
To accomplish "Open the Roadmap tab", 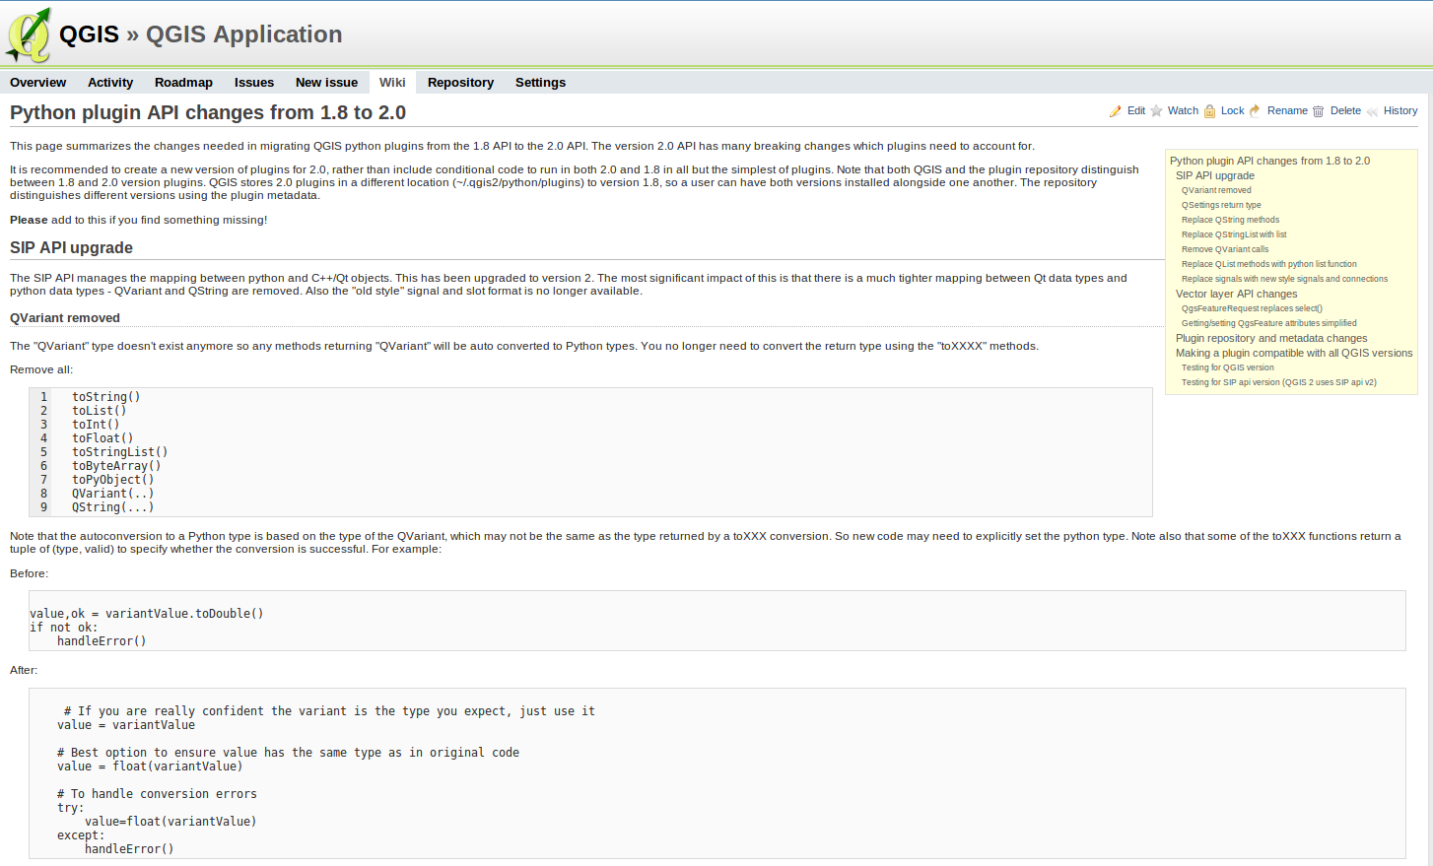I will click(183, 83).
